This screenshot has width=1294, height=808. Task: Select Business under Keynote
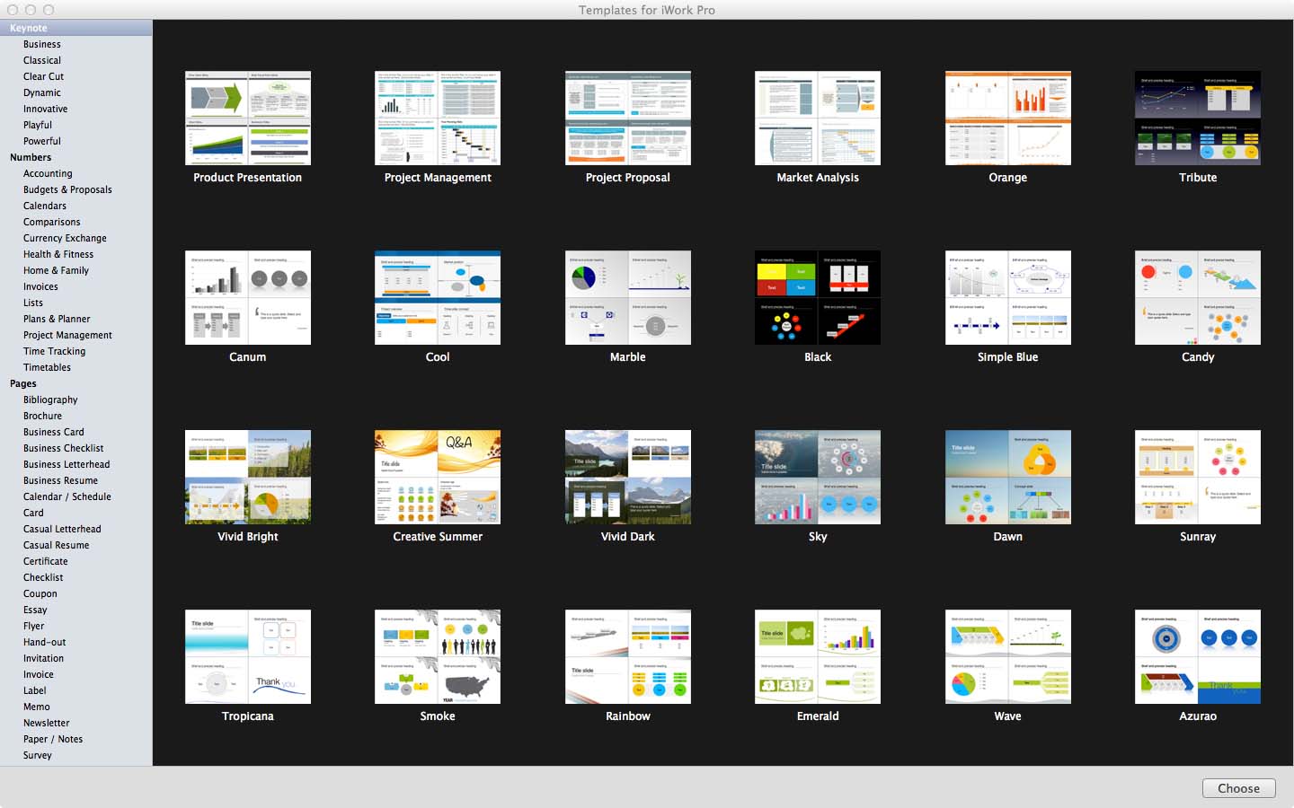42,44
